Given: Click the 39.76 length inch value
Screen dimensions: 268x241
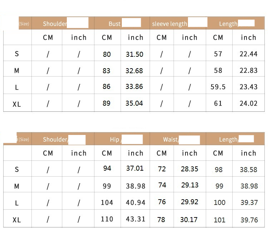Looking at the screenshot, I should point(249,220).
